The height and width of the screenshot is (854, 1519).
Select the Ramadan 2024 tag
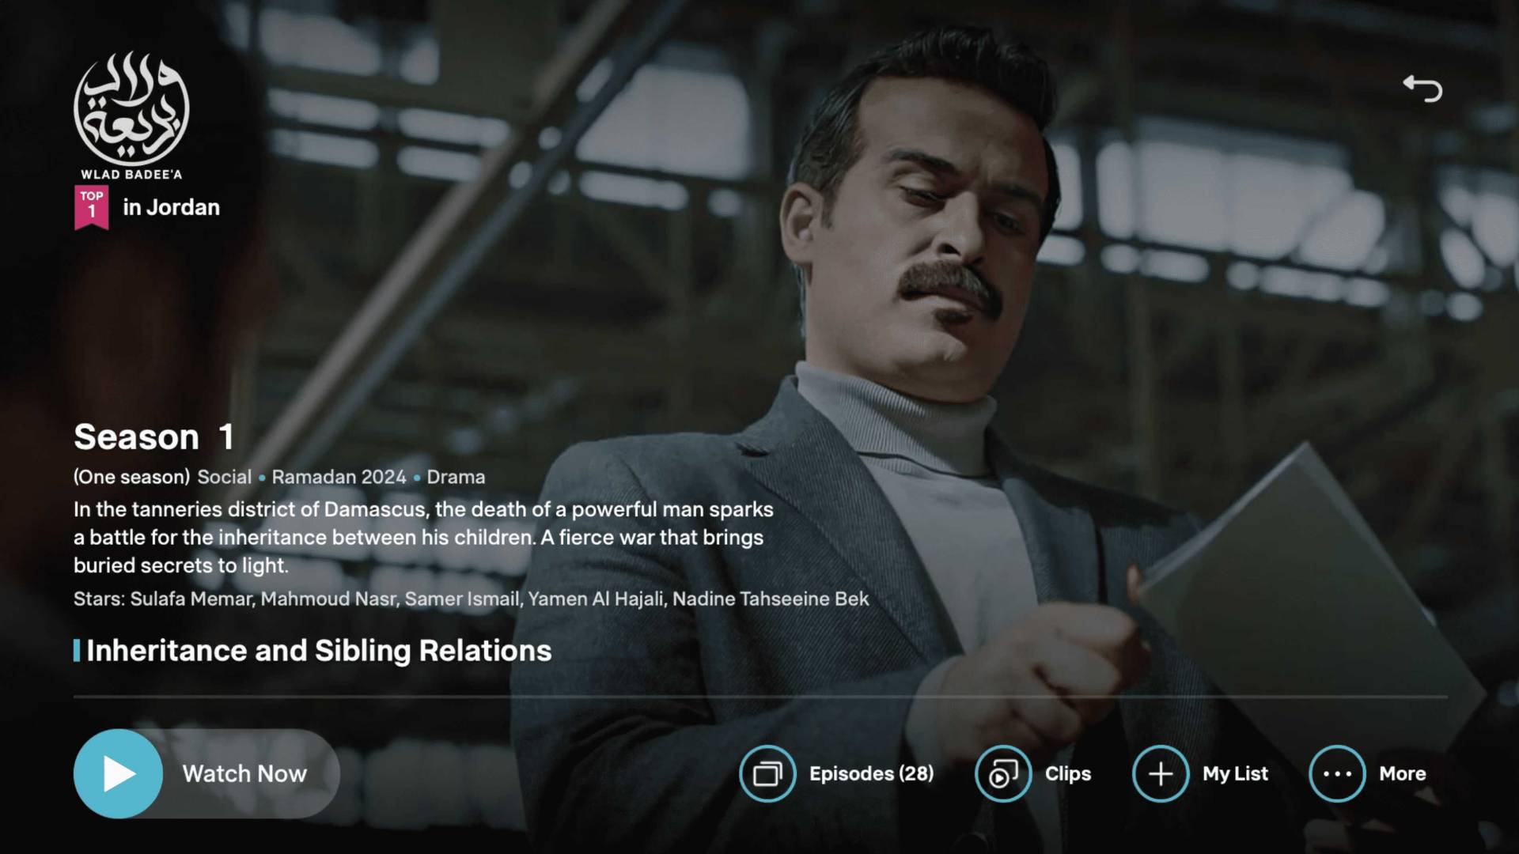tap(339, 477)
